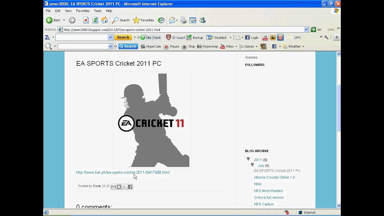Click blocked-content status bar icon
The height and width of the screenshot is (216, 384).
(287, 212)
